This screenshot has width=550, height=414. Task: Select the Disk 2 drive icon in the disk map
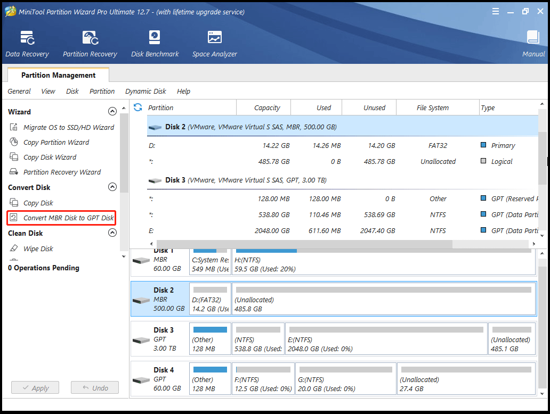[x=141, y=301]
